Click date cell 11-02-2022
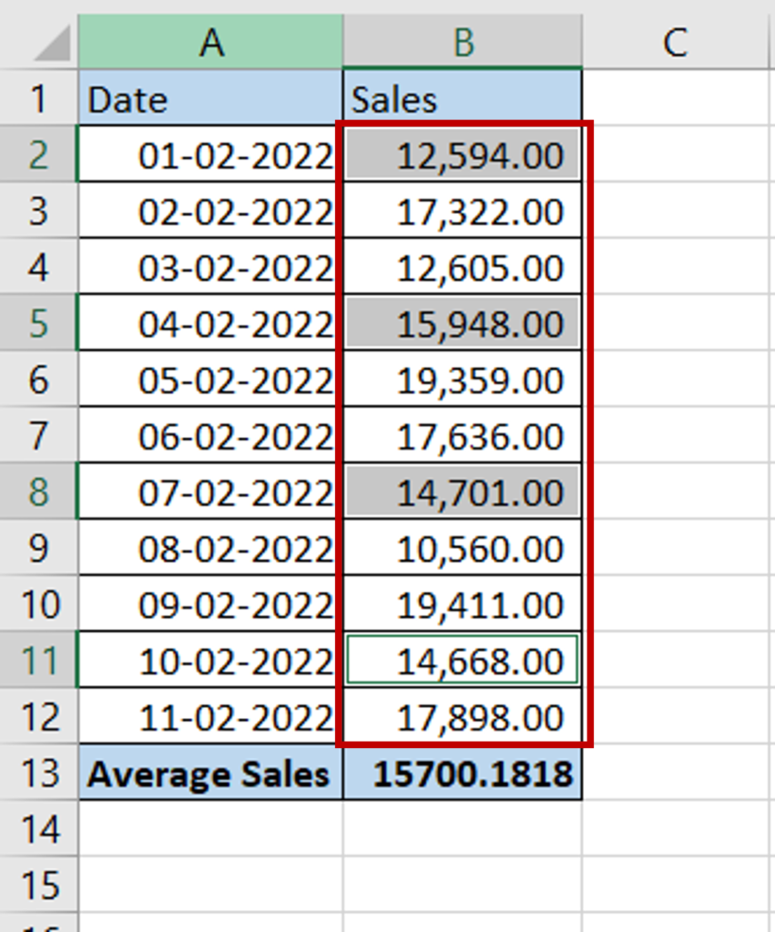775x932 pixels. (210, 717)
